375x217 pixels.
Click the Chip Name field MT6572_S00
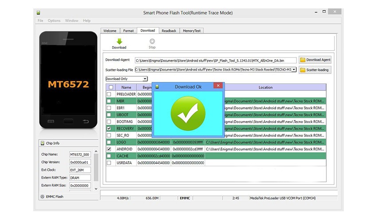80,155
